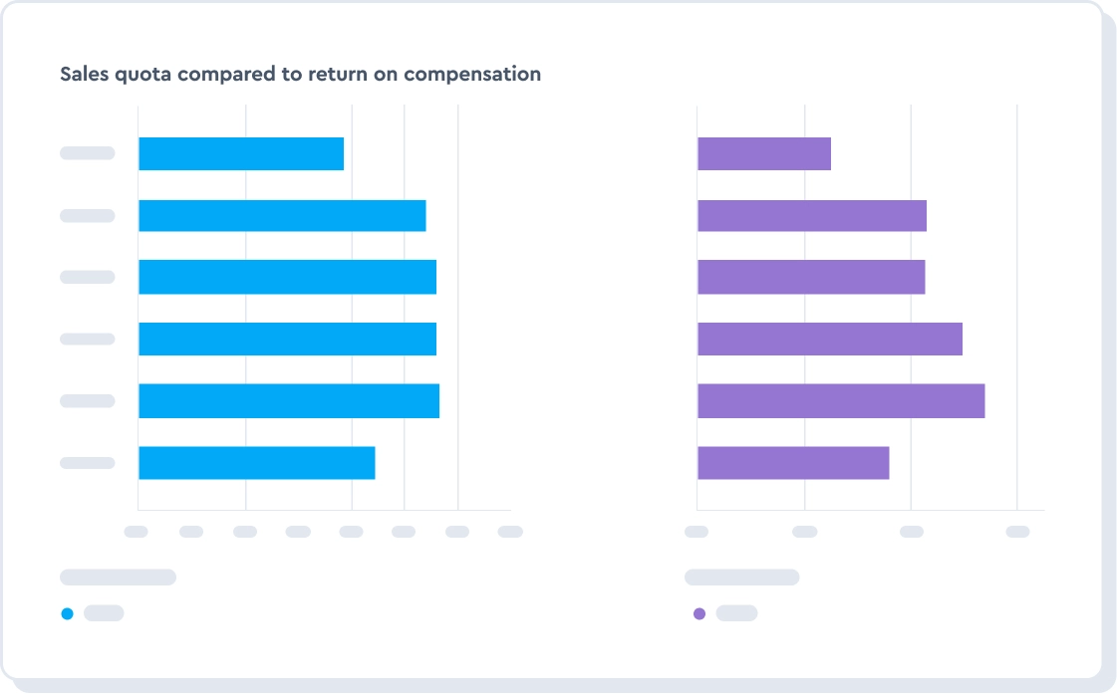Click the gray axis title under purple chart
Screen dimensions: 1117x694
pyautogui.click(x=741, y=578)
